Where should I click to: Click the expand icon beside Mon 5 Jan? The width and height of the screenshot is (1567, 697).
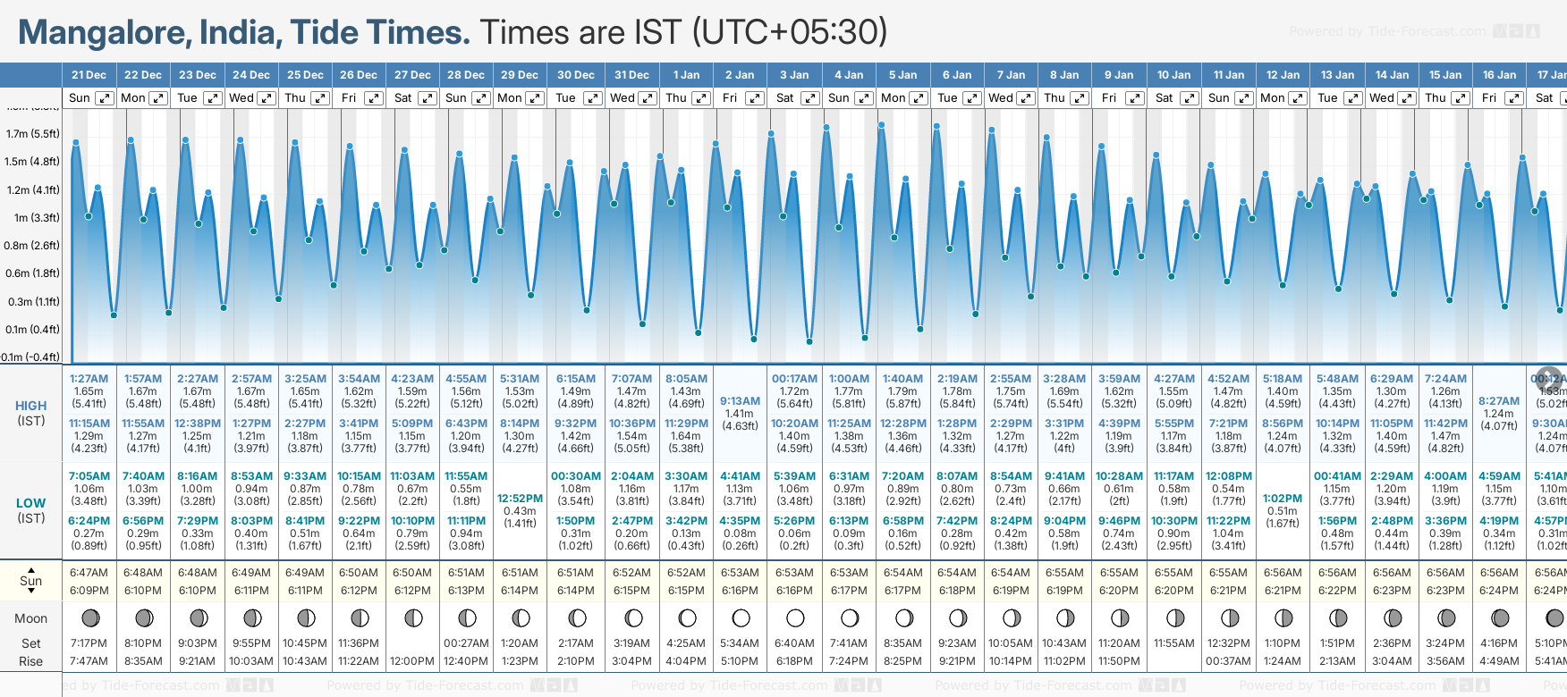pyautogui.click(x=919, y=98)
